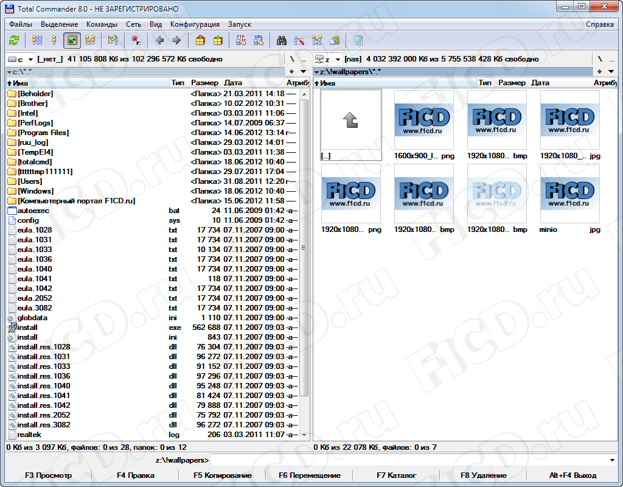Click the F7 Каталог button
Image resolution: width=623 pixels, height=487 pixels.
397,475
